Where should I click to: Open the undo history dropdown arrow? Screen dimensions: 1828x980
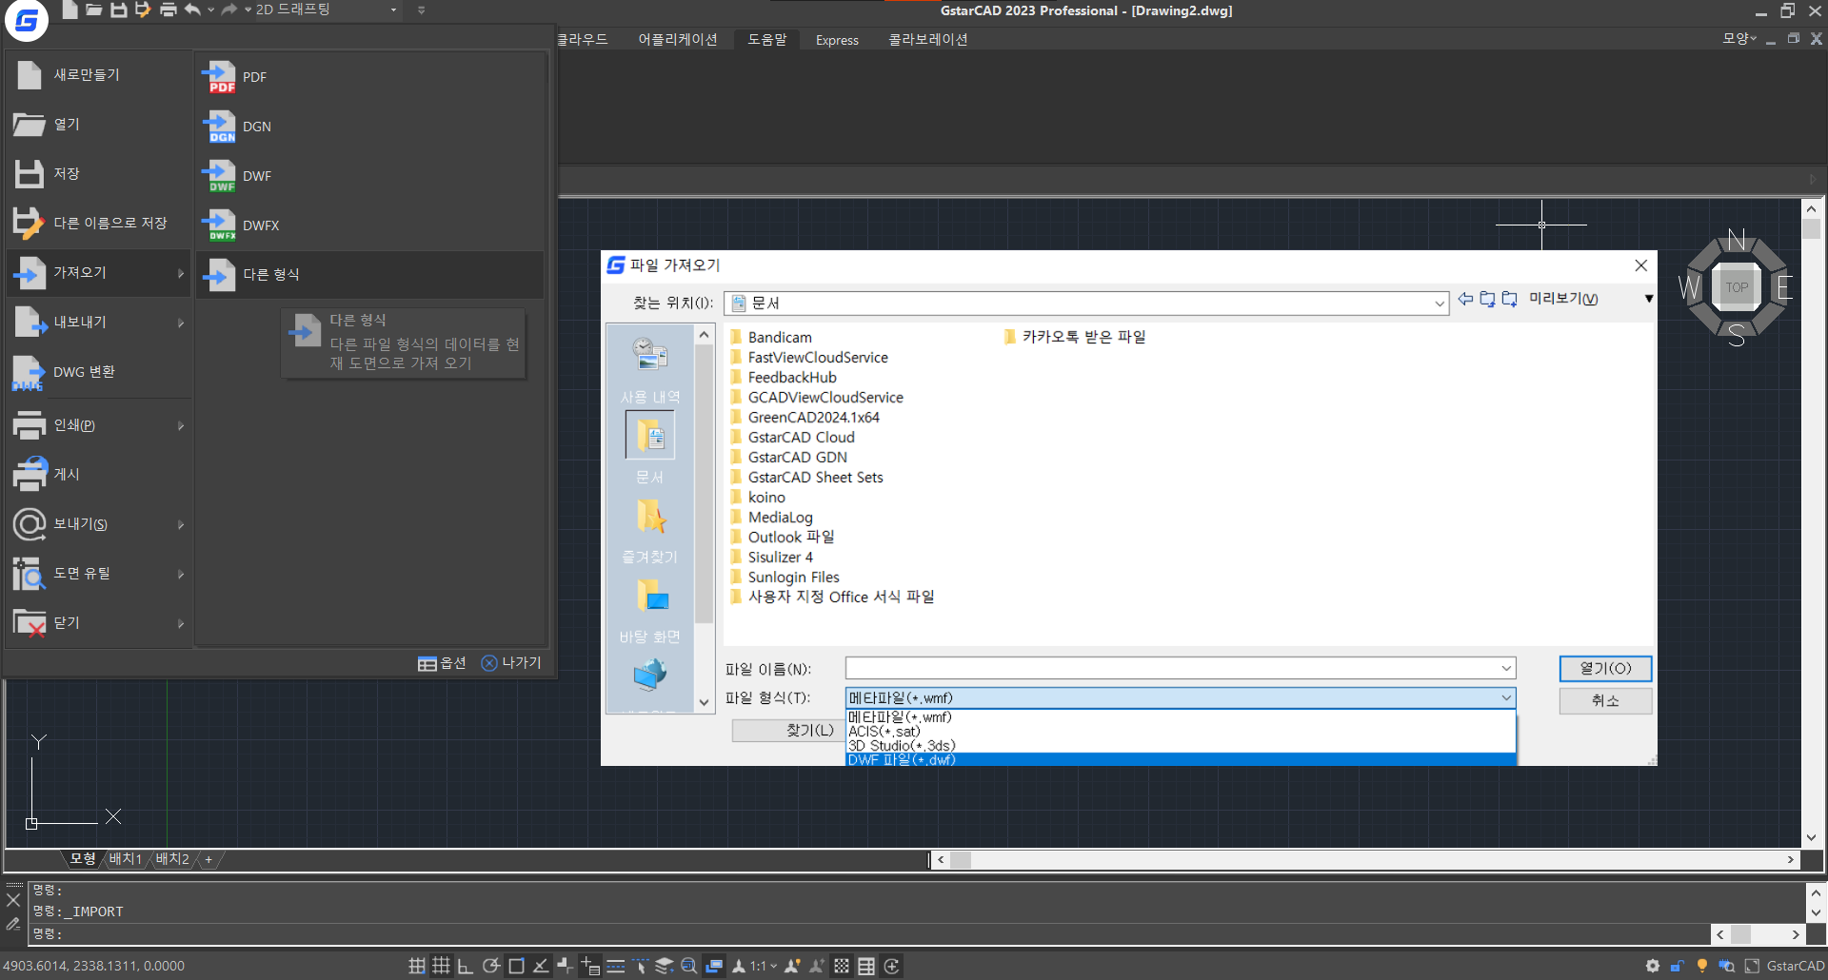tap(210, 10)
